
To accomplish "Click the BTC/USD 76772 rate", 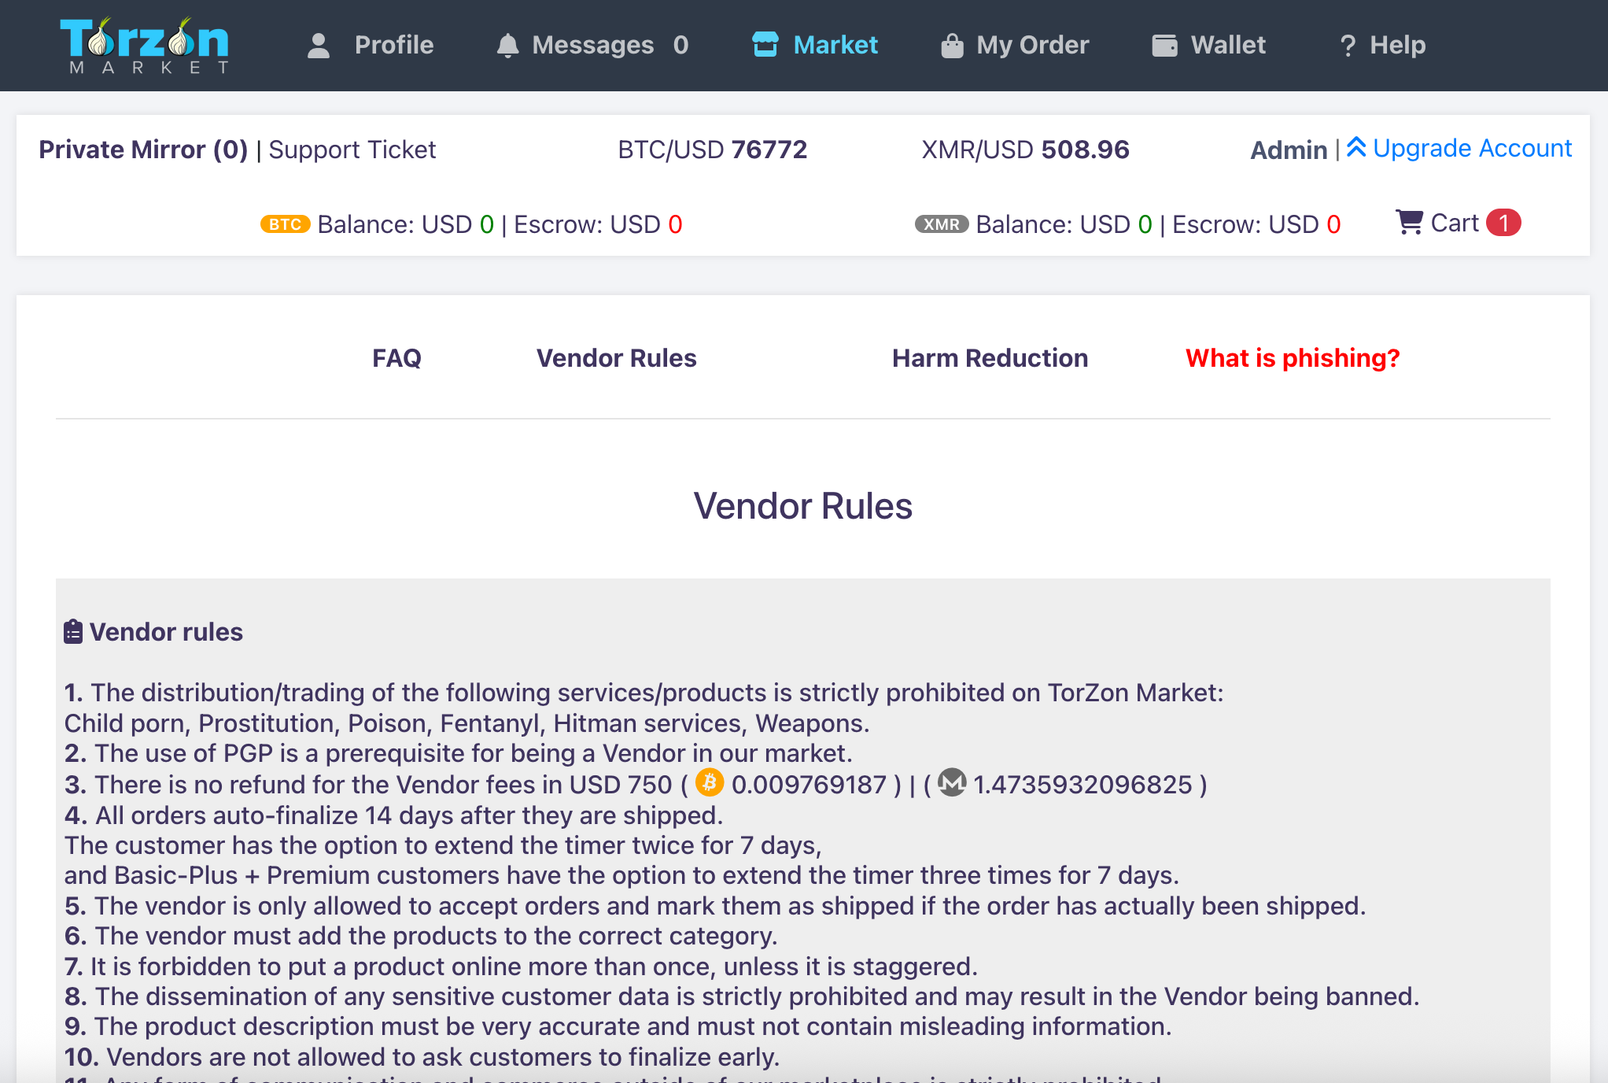I will pyautogui.click(x=713, y=150).
